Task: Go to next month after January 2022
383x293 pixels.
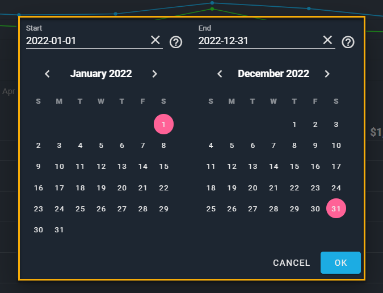Action: point(154,74)
